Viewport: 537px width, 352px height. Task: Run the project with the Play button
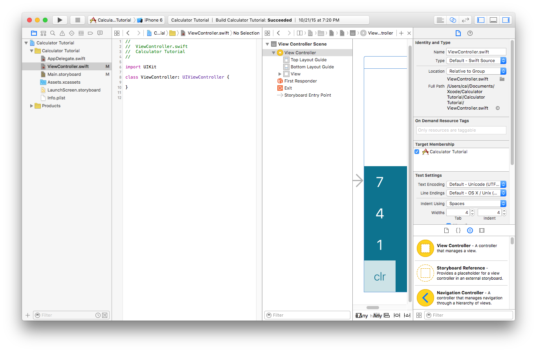coord(60,20)
